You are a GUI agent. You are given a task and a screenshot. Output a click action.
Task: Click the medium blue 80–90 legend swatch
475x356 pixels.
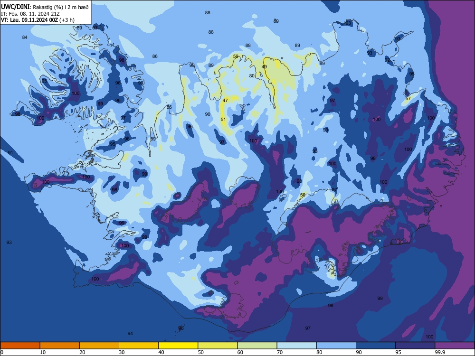point(336,346)
